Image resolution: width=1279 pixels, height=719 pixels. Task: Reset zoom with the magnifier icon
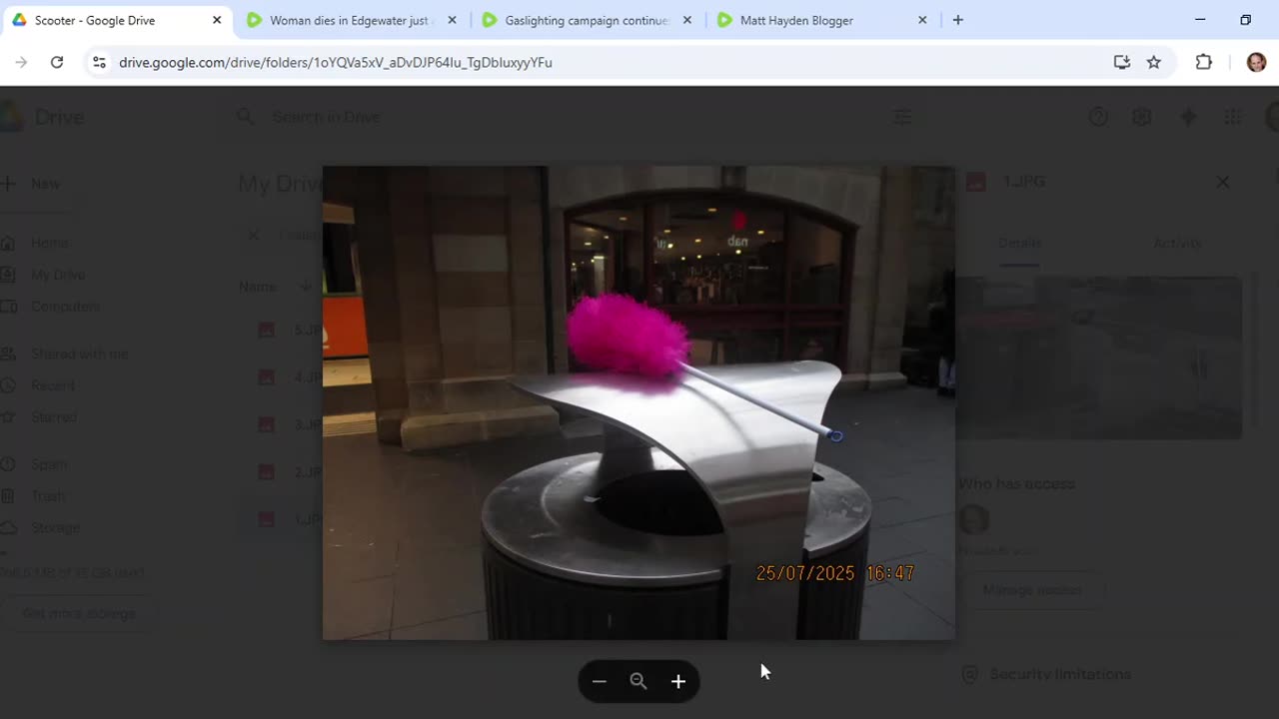pyautogui.click(x=639, y=681)
